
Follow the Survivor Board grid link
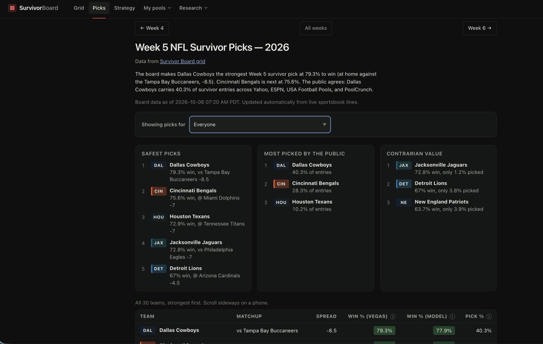click(182, 61)
